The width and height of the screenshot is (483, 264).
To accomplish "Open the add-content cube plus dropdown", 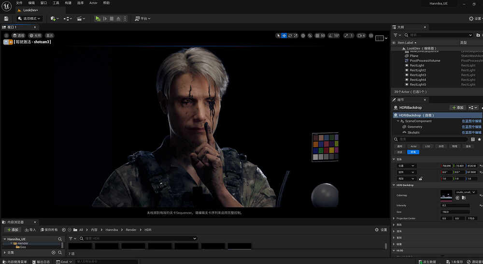I will (x=55, y=18).
